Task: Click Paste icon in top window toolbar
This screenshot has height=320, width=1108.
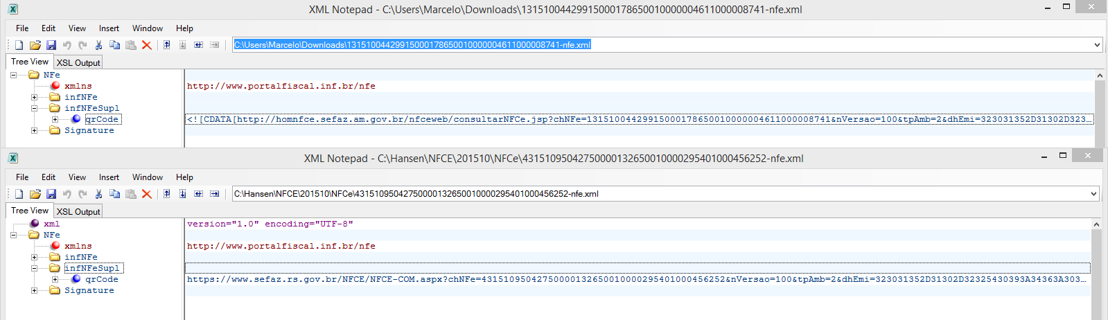Action: [x=131, y=45]
